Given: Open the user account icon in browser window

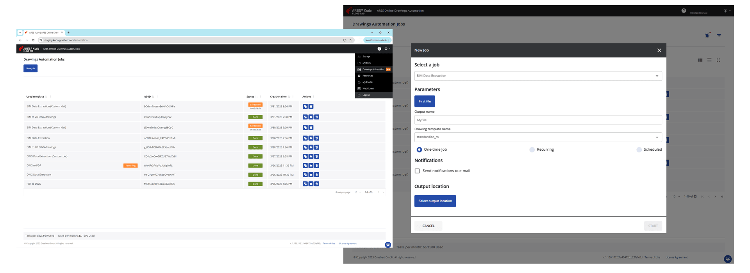Looking at the screenshot, I should click(x=386, y=49).
